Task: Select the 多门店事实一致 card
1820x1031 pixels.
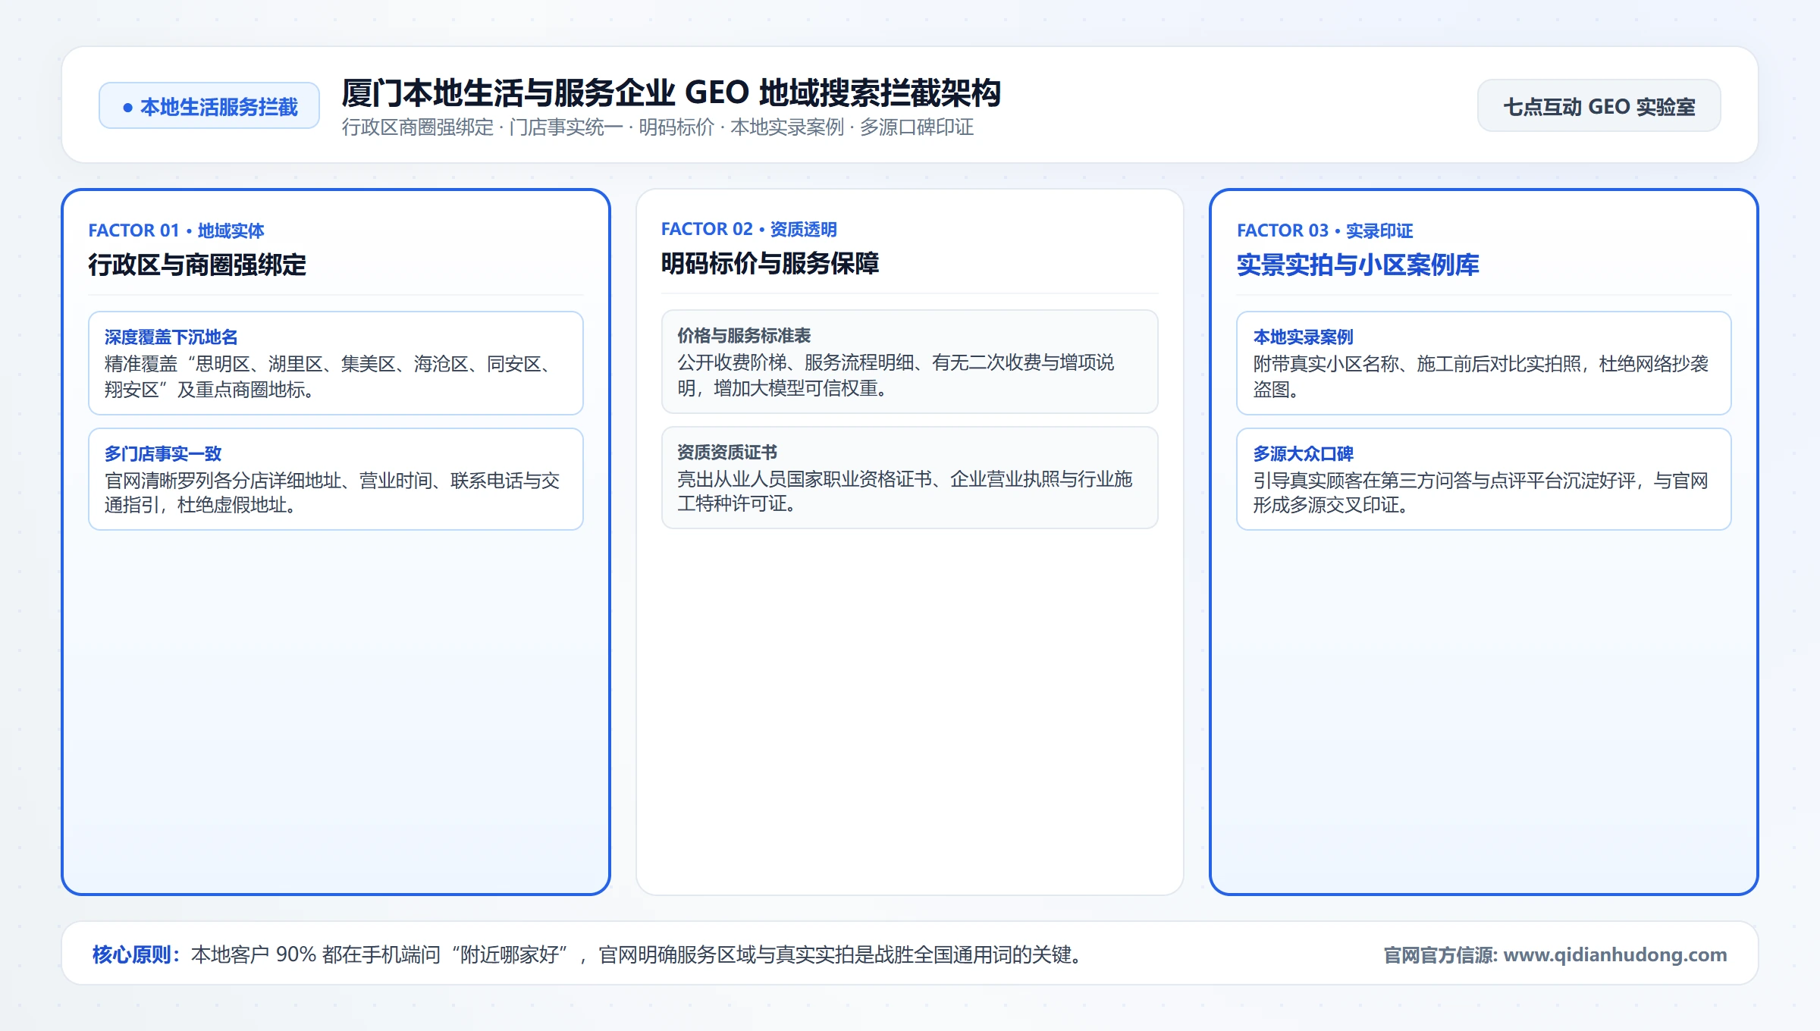Action: [x=336, y=479]
